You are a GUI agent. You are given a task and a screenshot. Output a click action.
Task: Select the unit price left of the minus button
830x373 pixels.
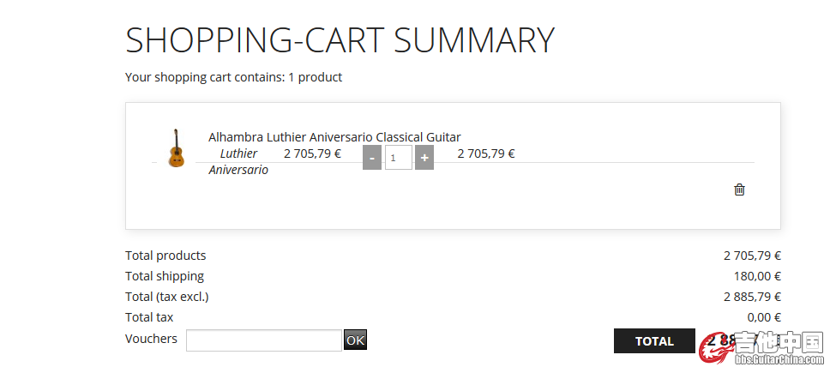click(312, 154)
